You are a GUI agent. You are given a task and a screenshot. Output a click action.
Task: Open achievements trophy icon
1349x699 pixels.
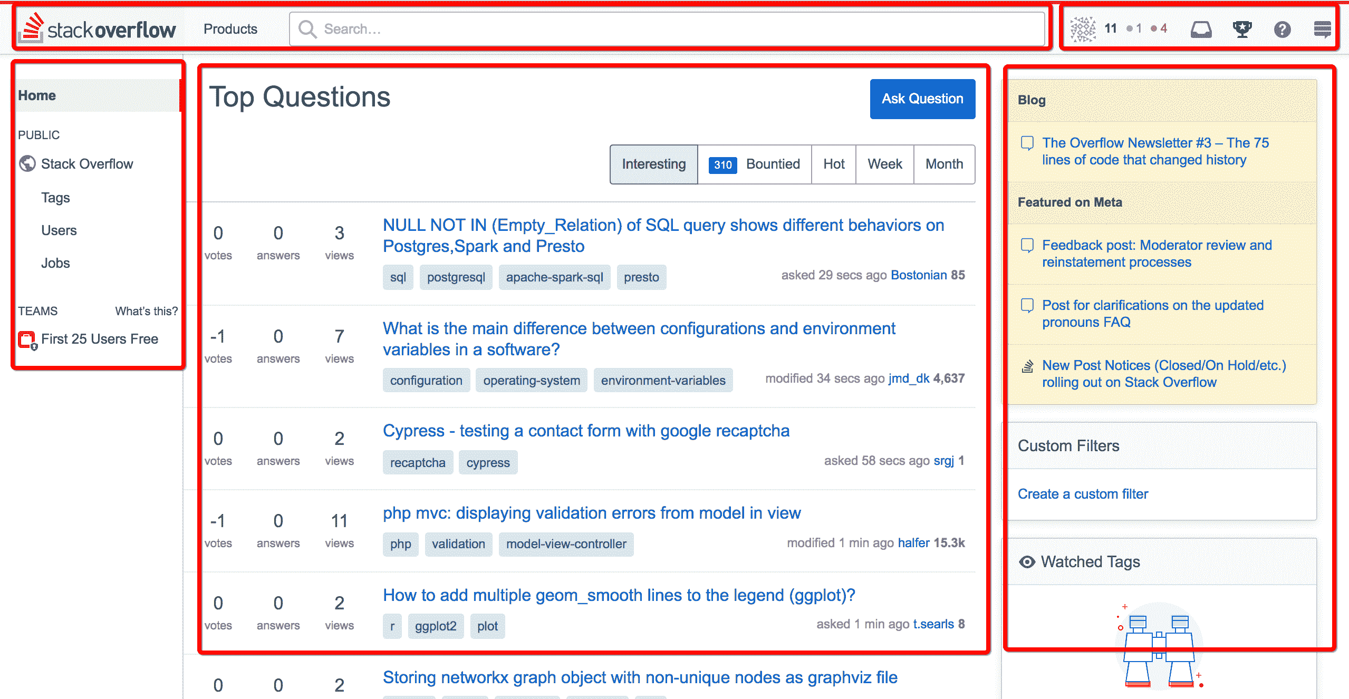(x=1242, y=29)
